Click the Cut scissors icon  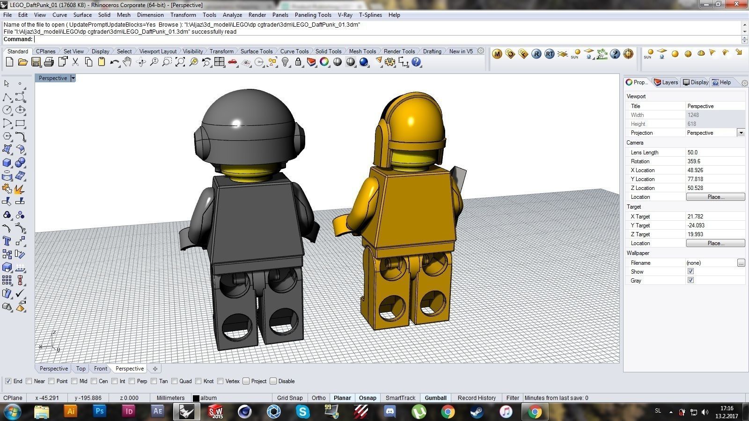click(75, 62)
